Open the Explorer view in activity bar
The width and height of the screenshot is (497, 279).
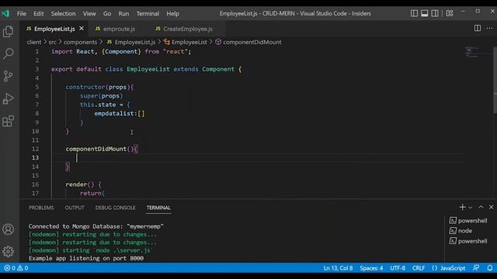coord(9,32)
